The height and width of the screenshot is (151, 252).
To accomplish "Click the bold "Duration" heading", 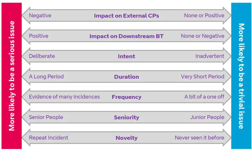I will [126, 77].
